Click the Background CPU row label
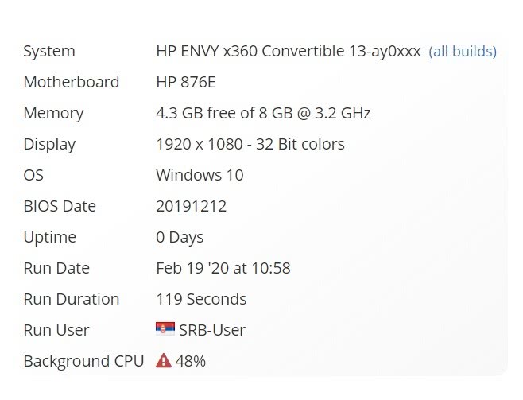The image size is (523, 400). (x=83, y=361)
